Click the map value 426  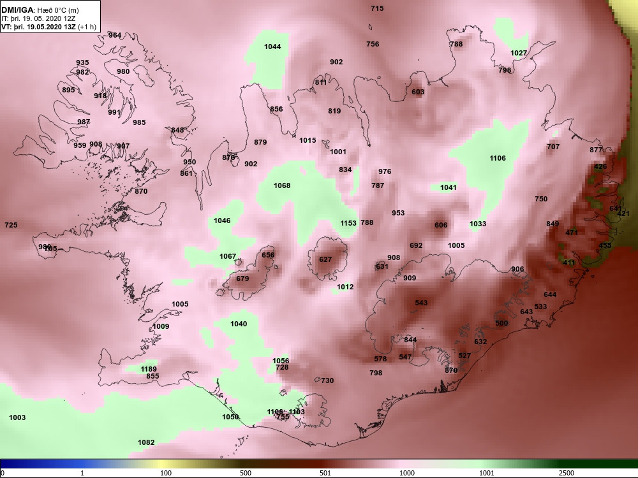pos(600,166)
